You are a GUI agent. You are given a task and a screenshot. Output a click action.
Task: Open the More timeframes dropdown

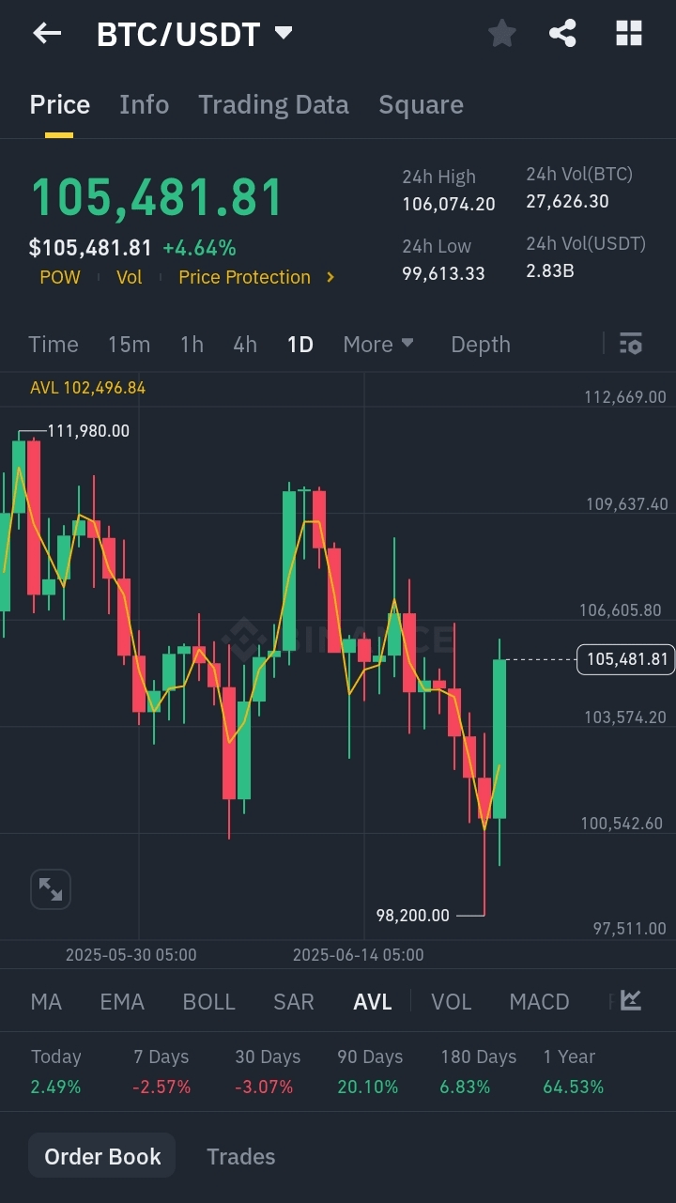[377, 345]
